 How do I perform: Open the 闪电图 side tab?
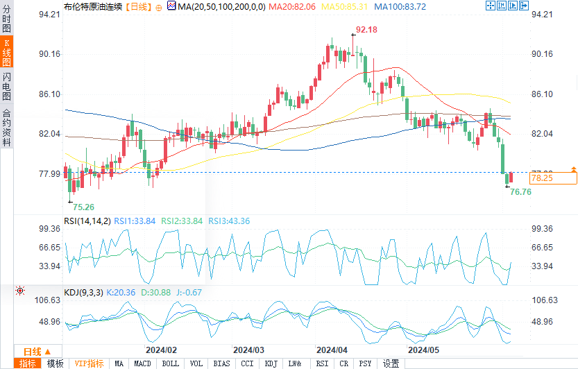tap(6, 86)
